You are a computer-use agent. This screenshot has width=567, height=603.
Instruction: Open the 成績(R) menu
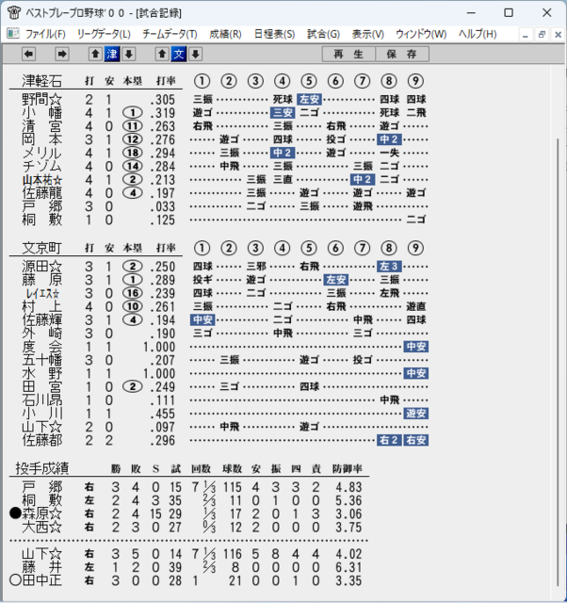225,34
